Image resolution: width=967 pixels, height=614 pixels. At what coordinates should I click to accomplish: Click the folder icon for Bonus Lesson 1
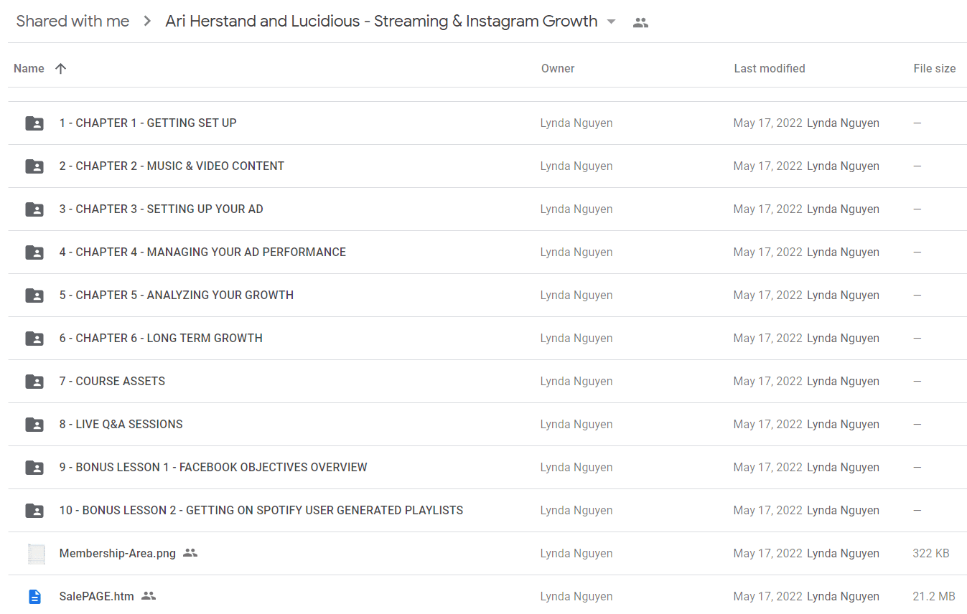(34, 468)
